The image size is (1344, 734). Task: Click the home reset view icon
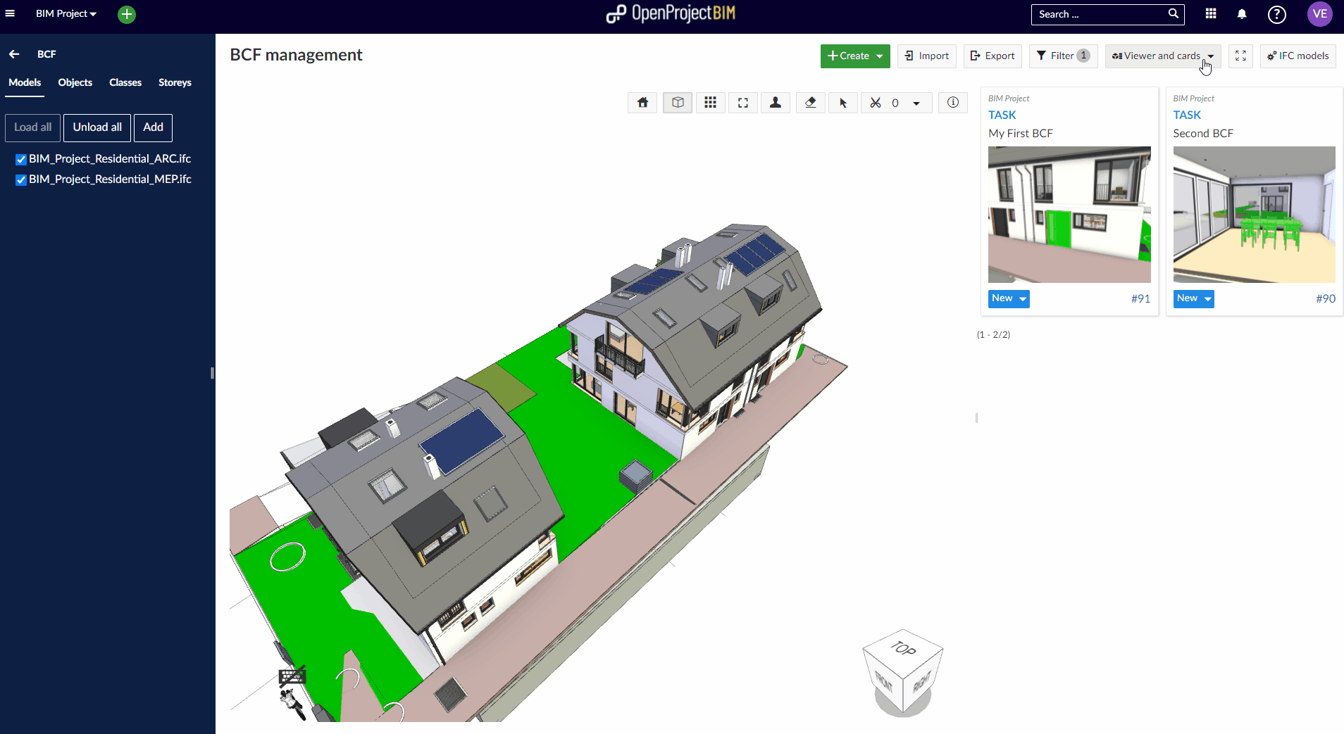pyautogui.click(x=642, y=103)
